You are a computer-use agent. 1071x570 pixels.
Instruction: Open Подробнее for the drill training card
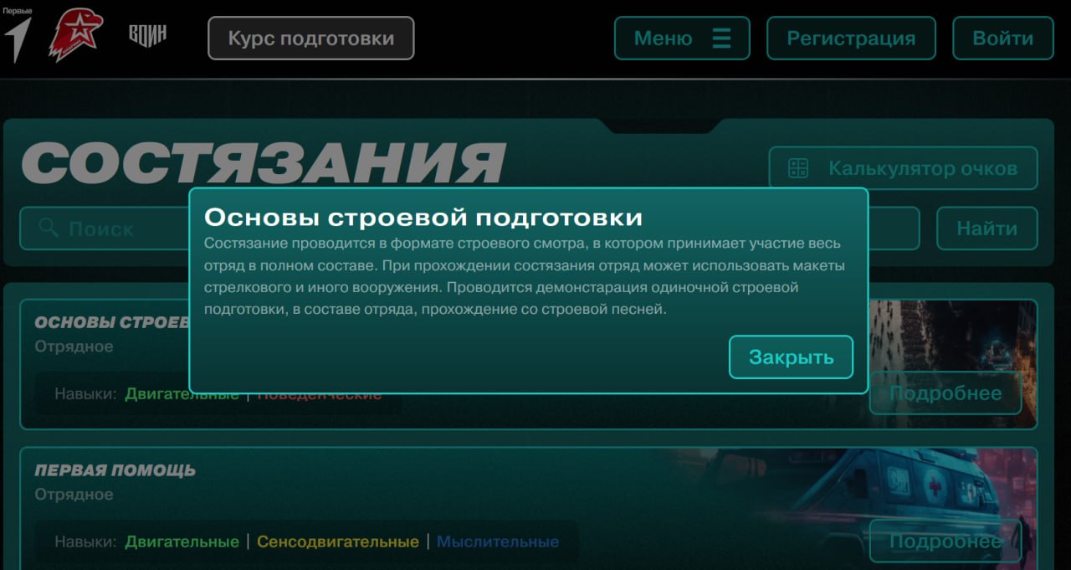tap(945, 393)
